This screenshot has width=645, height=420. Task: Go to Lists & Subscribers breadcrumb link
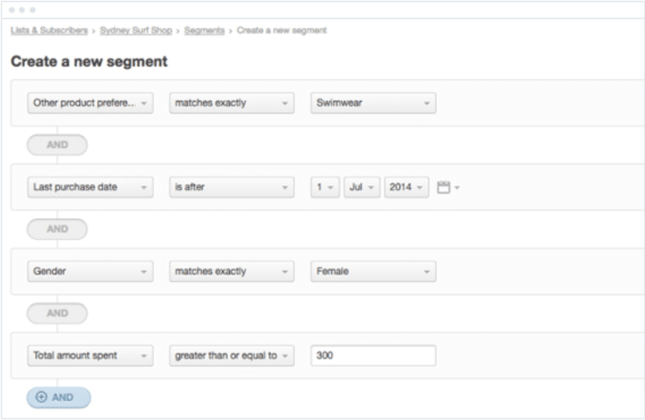click(49, 30)
